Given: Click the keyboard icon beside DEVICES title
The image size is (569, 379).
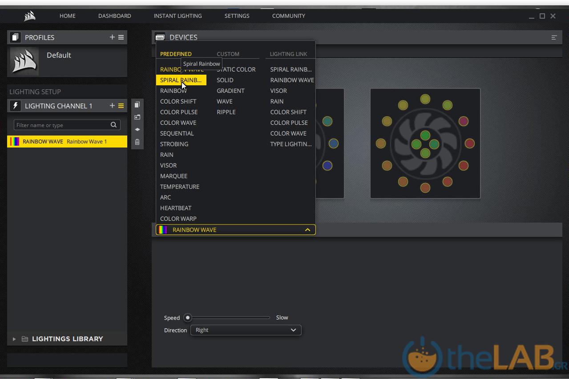Looking at the screenshot, I should (x=160, y=37).
